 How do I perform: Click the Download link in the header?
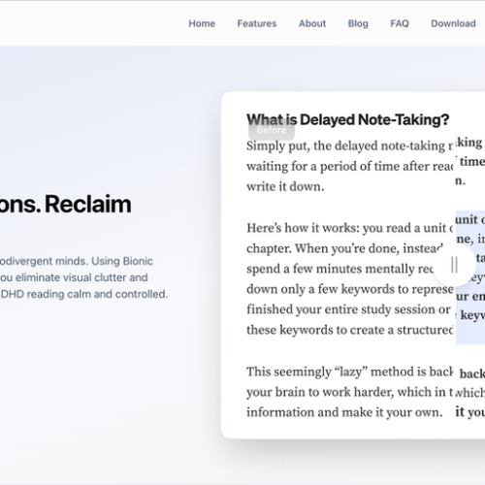tap(453, 23)
